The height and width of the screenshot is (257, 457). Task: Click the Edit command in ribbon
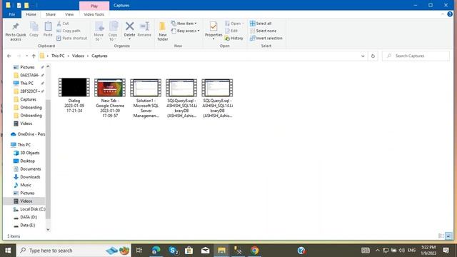231,31
